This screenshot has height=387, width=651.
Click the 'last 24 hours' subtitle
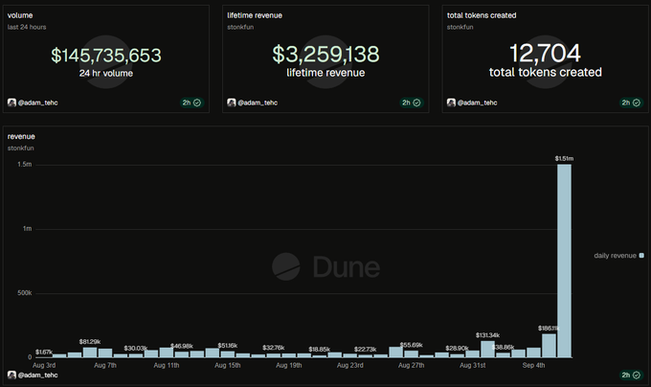(x=27, y=27)
